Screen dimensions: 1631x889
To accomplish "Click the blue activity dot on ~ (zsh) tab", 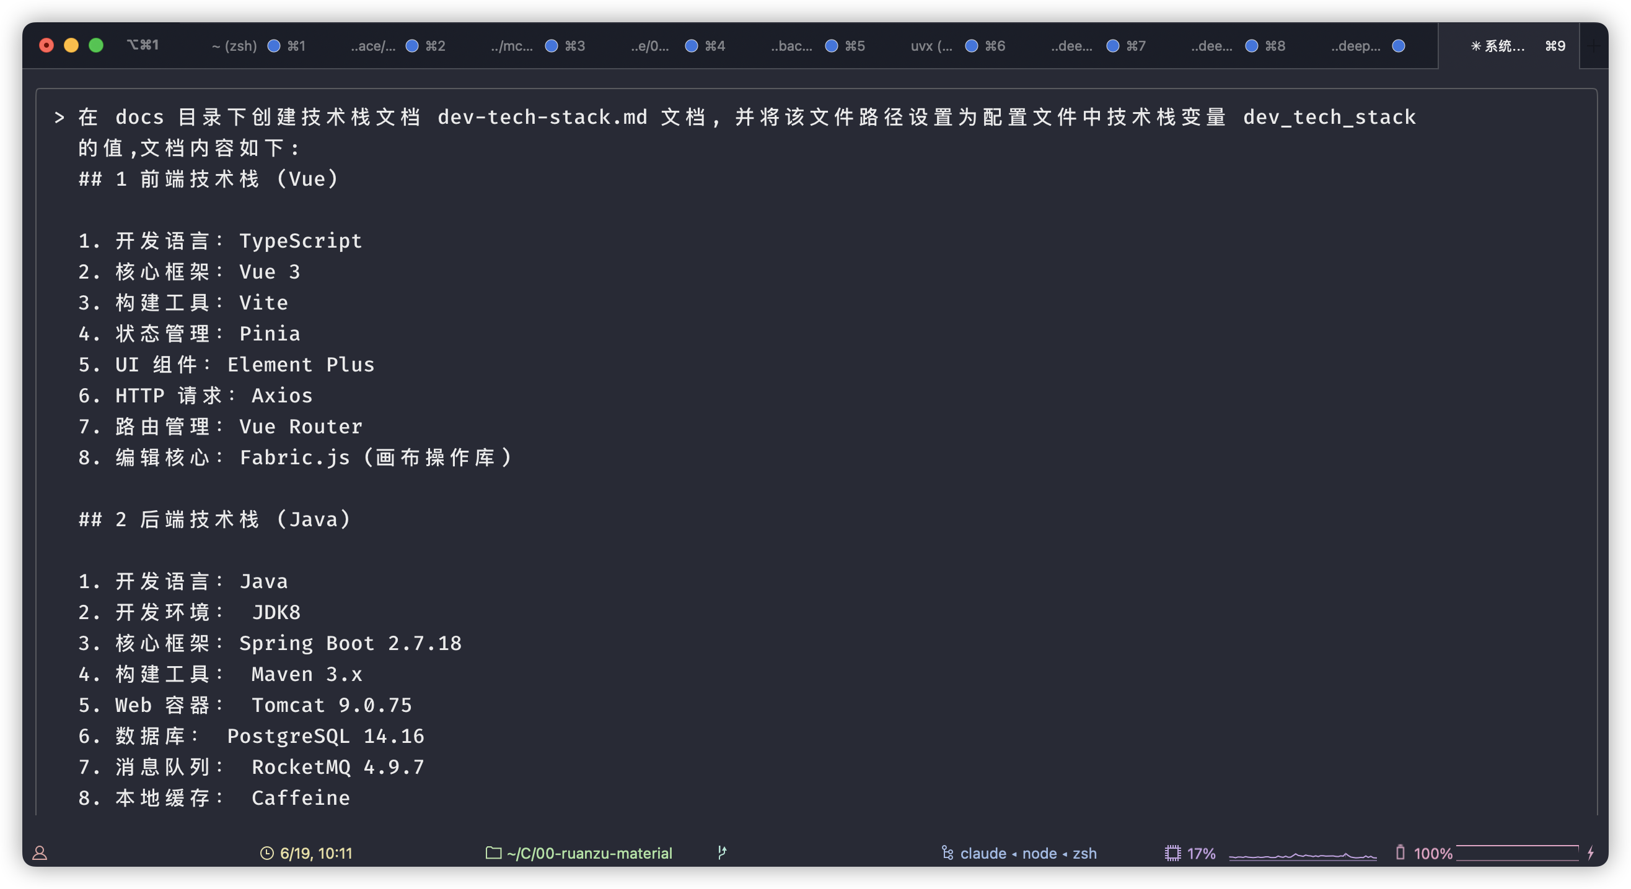I will [273, 46].
